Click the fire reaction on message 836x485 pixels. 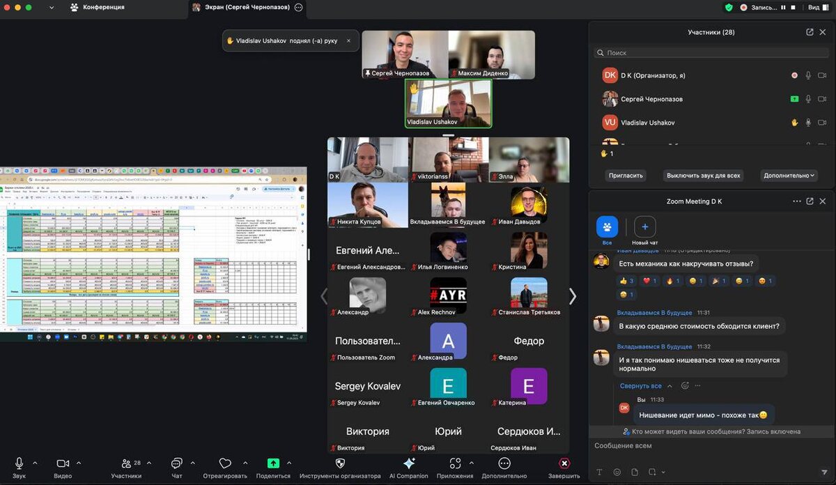coord(673,281)
